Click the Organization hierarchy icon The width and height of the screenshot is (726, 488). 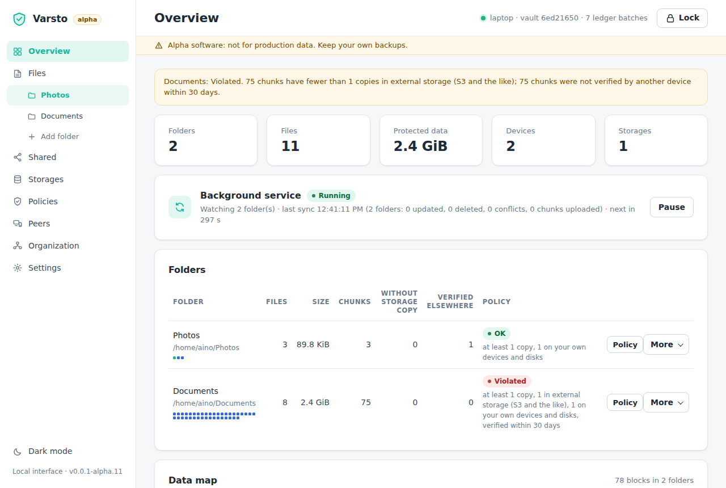click(18, 246)
